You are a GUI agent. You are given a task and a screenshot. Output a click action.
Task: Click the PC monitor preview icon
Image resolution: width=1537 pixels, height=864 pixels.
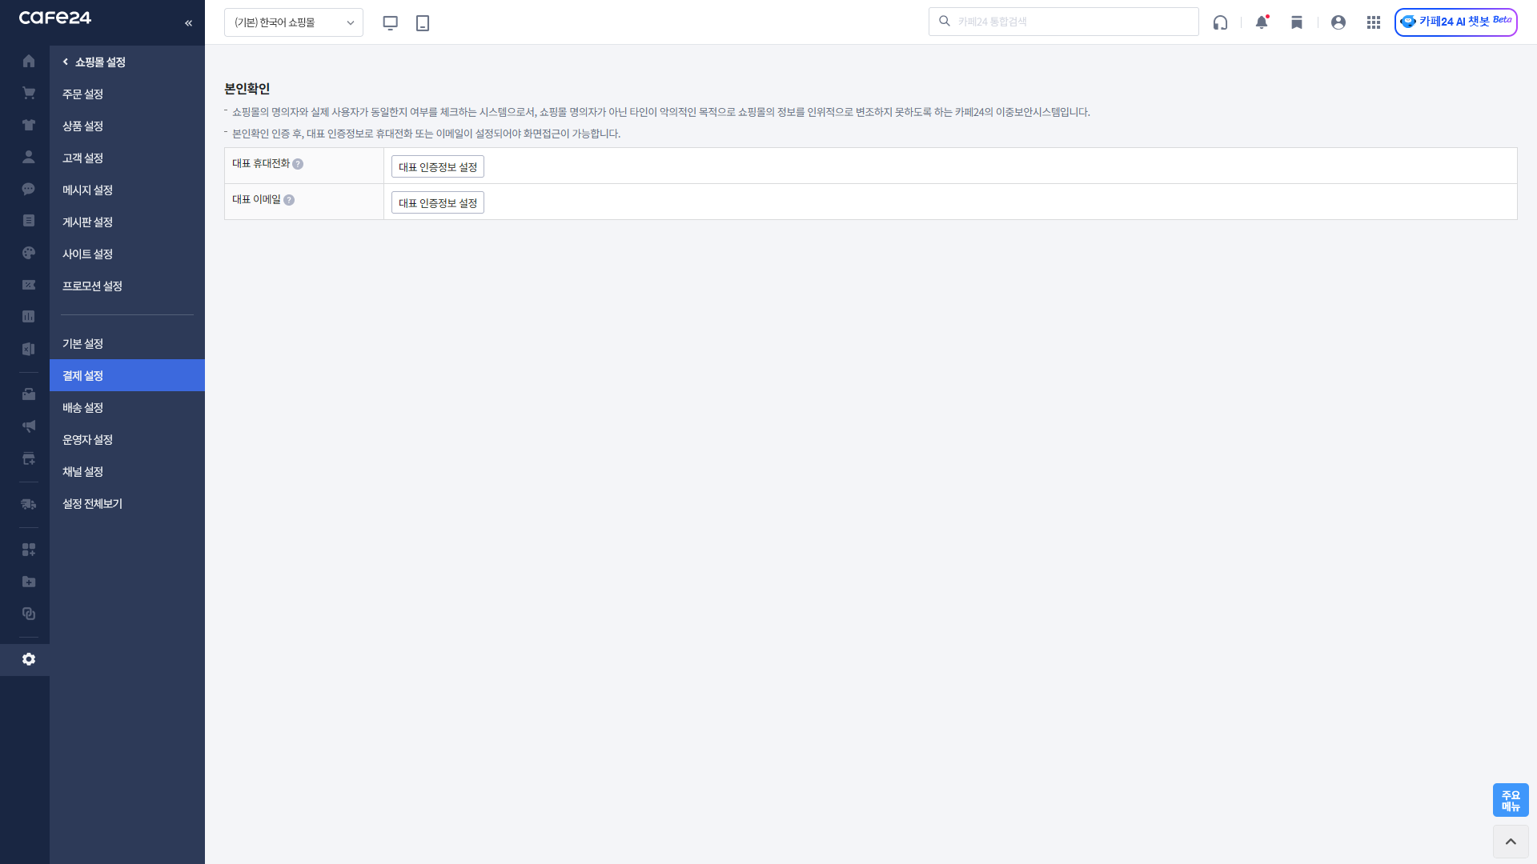click(x=391, y=23)
